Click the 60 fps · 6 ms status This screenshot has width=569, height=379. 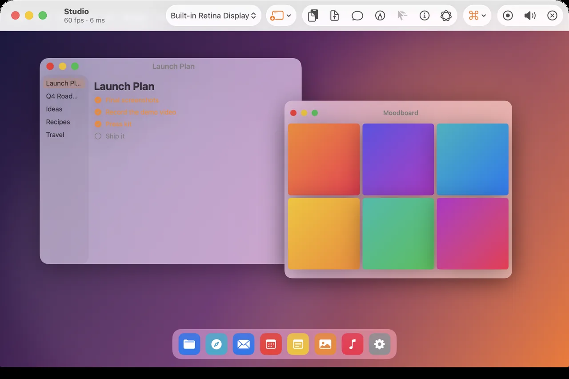click(84, 20)
